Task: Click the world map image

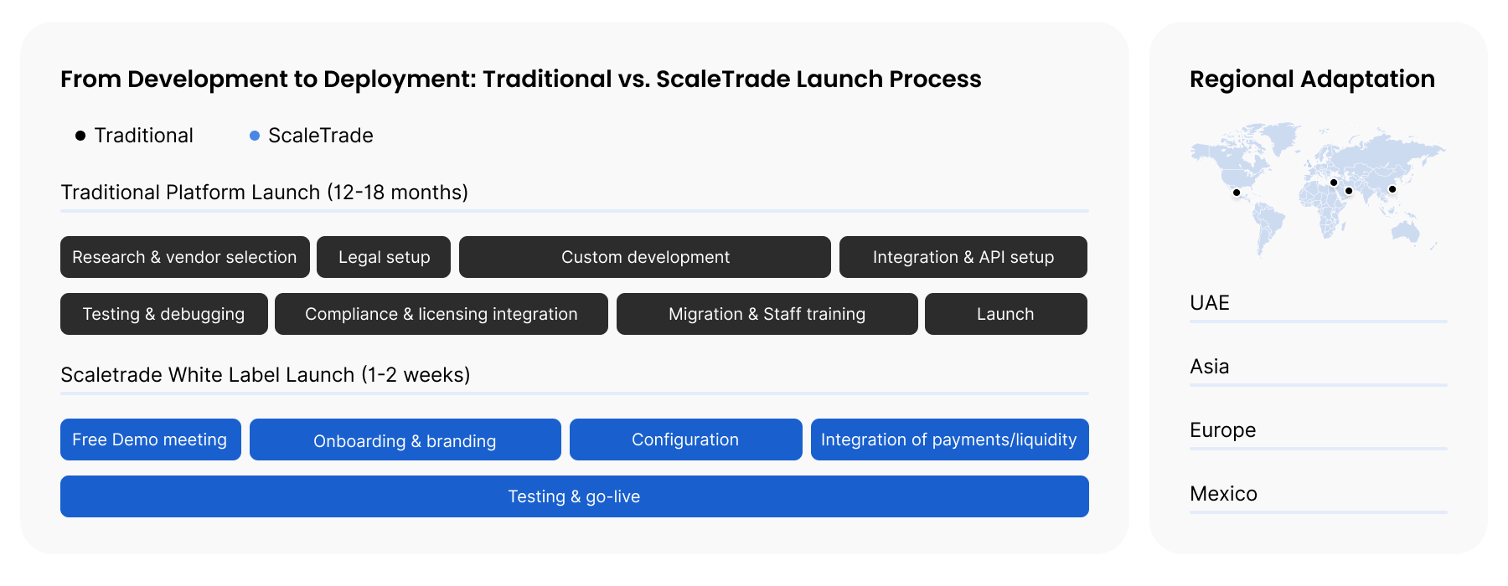Action: [1318, 188]
